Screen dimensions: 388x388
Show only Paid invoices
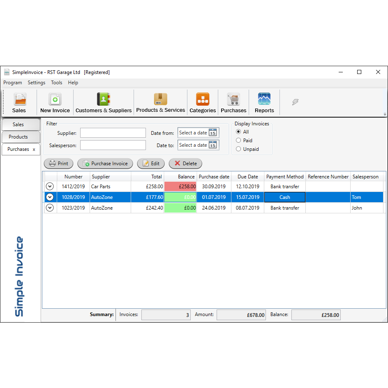pyautogui.click(x=238, y=141)
